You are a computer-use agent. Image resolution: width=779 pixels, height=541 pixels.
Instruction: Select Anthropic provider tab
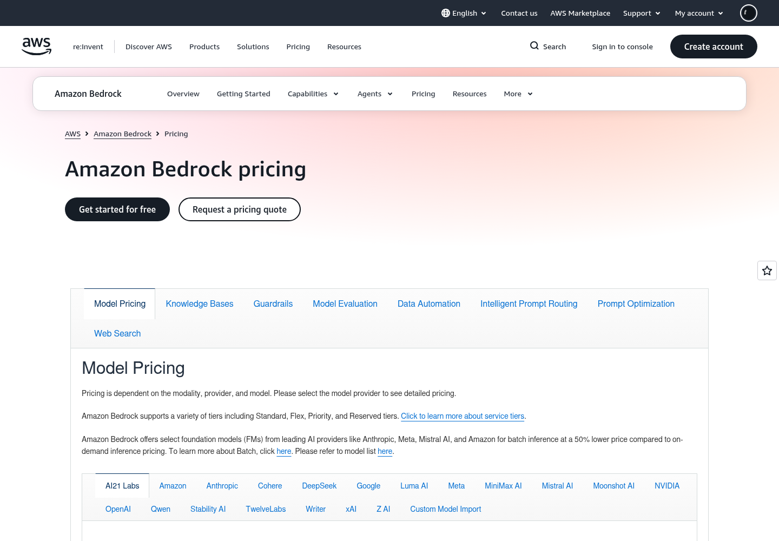pyautogui.click(x=222, y=486)
